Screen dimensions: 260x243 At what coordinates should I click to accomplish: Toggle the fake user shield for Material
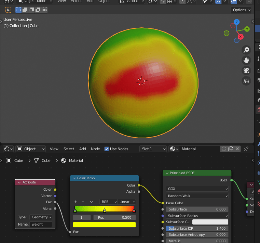pos(224,149)
